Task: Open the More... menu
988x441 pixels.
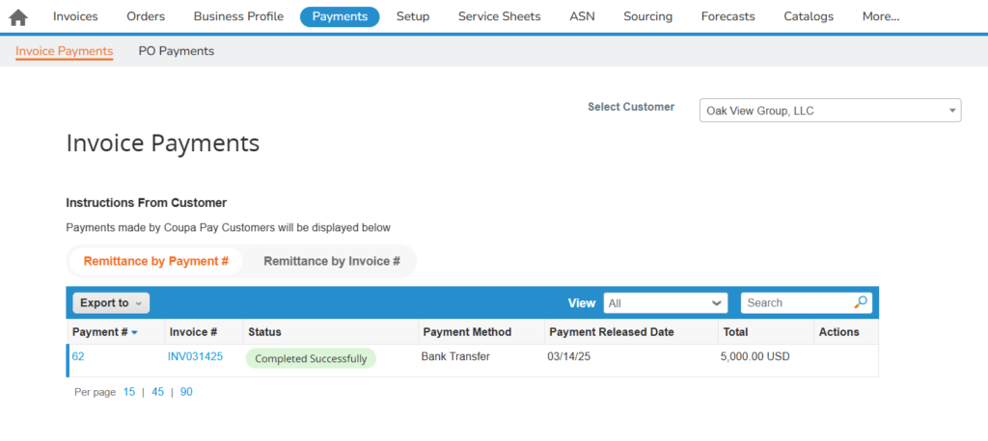Action: pos(880,17)
